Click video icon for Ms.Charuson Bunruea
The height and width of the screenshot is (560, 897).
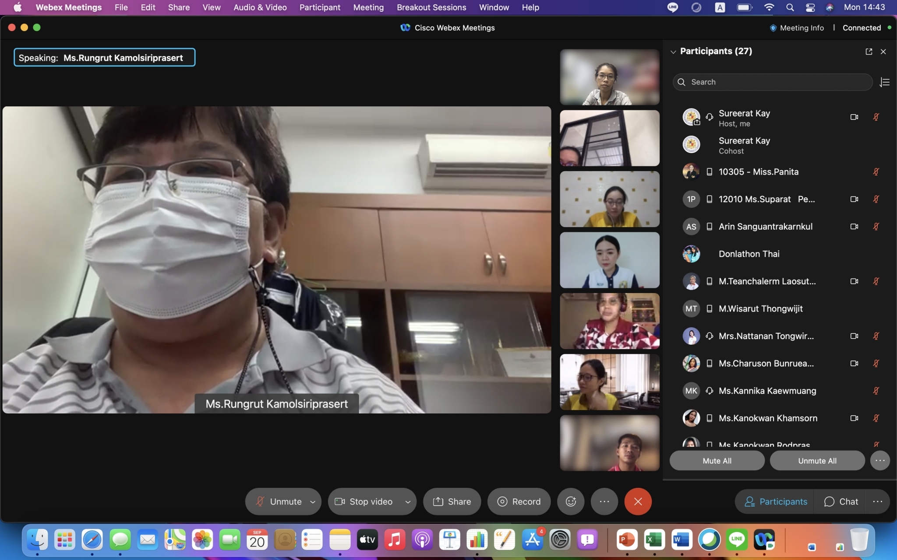854,364
